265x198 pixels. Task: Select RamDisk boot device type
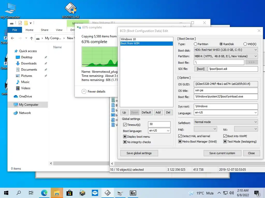pyautogui.click(x=227, y=44)
